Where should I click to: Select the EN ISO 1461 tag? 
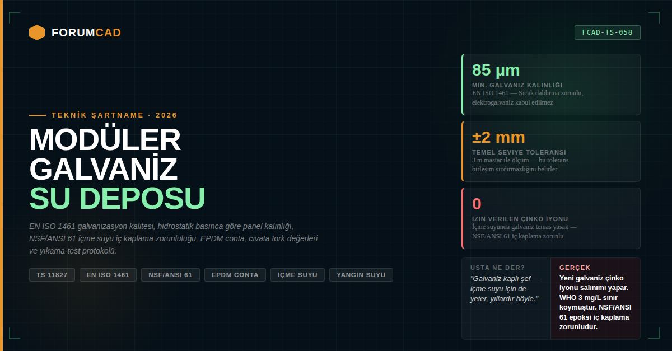tap(108, 275)
